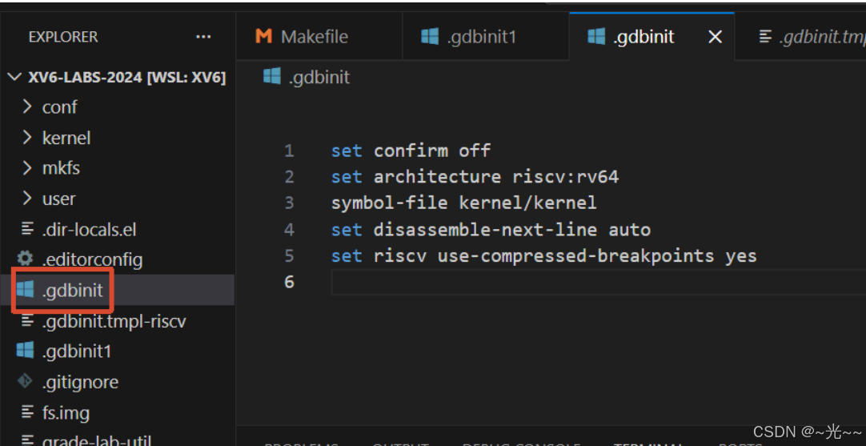This screenshot has height=446, width=866.
Task: Click the Windows icon in .gdbinit breadcrumb
Action: 272,76
